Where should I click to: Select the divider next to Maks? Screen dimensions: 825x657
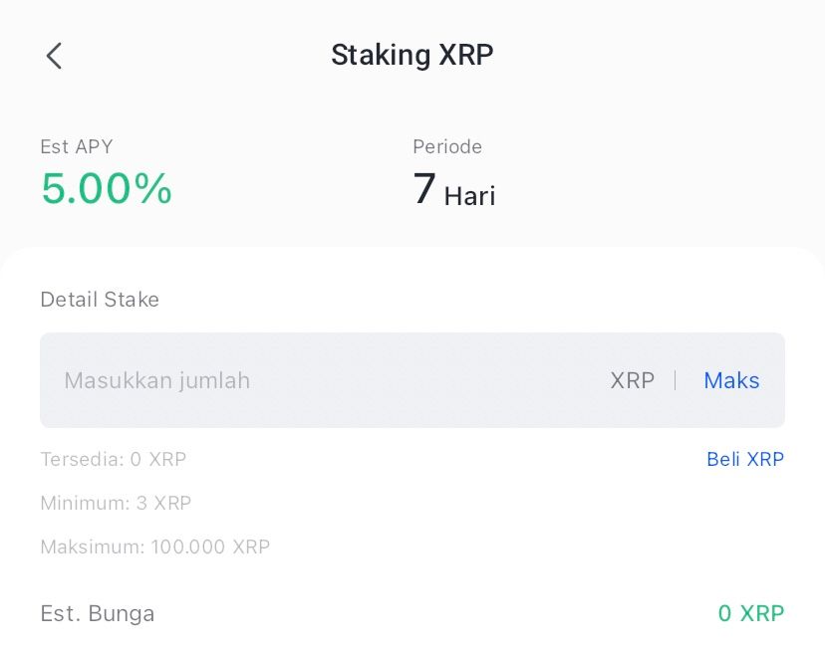677,380
